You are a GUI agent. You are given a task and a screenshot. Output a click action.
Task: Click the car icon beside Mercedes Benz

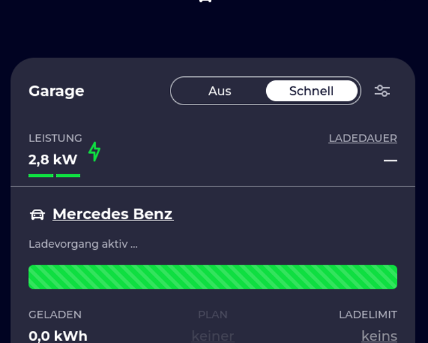pyautogui.click(x=37, y=214)
